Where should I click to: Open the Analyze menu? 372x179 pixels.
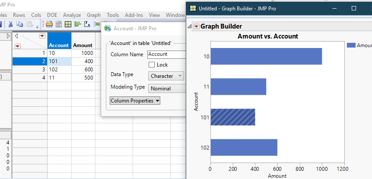[71, 15]
